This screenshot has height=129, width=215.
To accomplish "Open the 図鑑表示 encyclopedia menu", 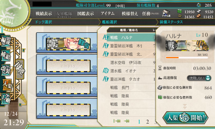I will pyautogui.click(x=85, y=13).
